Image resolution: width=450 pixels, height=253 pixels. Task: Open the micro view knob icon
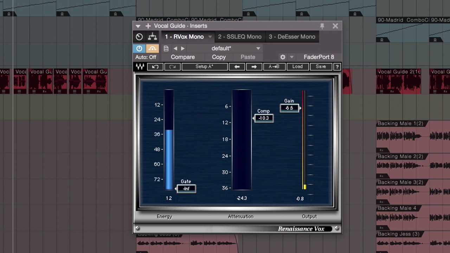point(139,37)
